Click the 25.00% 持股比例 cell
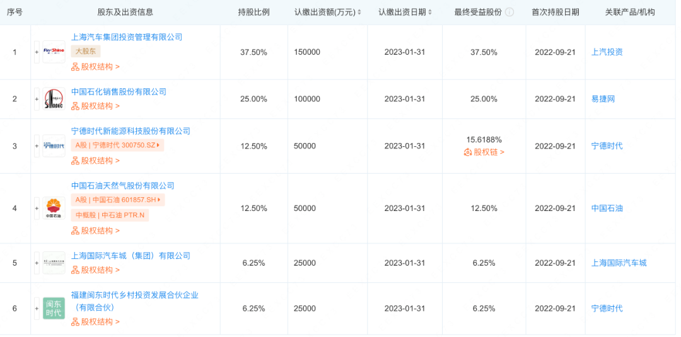This screenshot has height=337, width=681. [253, 99]
